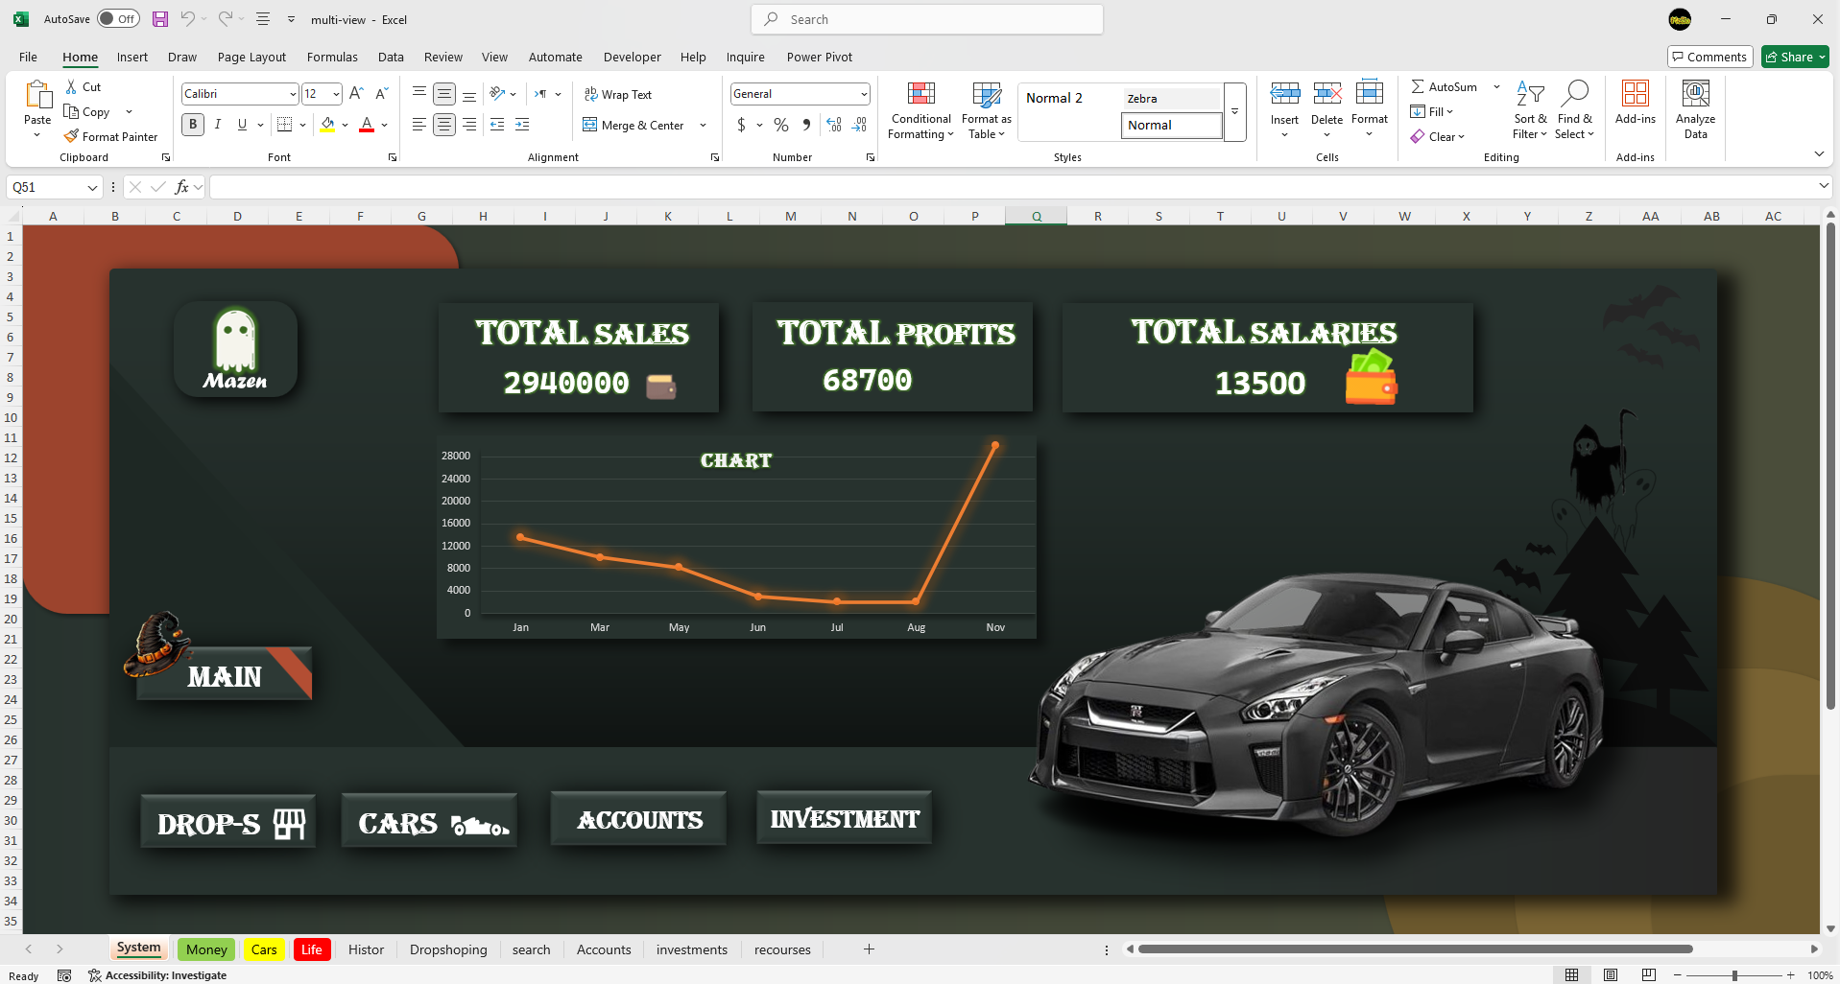Toggle Wrap Text for cells

point(618,95)
